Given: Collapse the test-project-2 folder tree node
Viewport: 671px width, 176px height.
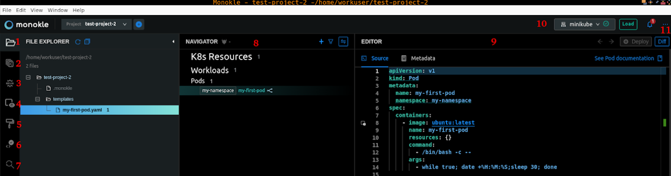Looking at the screenshot, I should [28, 77].
